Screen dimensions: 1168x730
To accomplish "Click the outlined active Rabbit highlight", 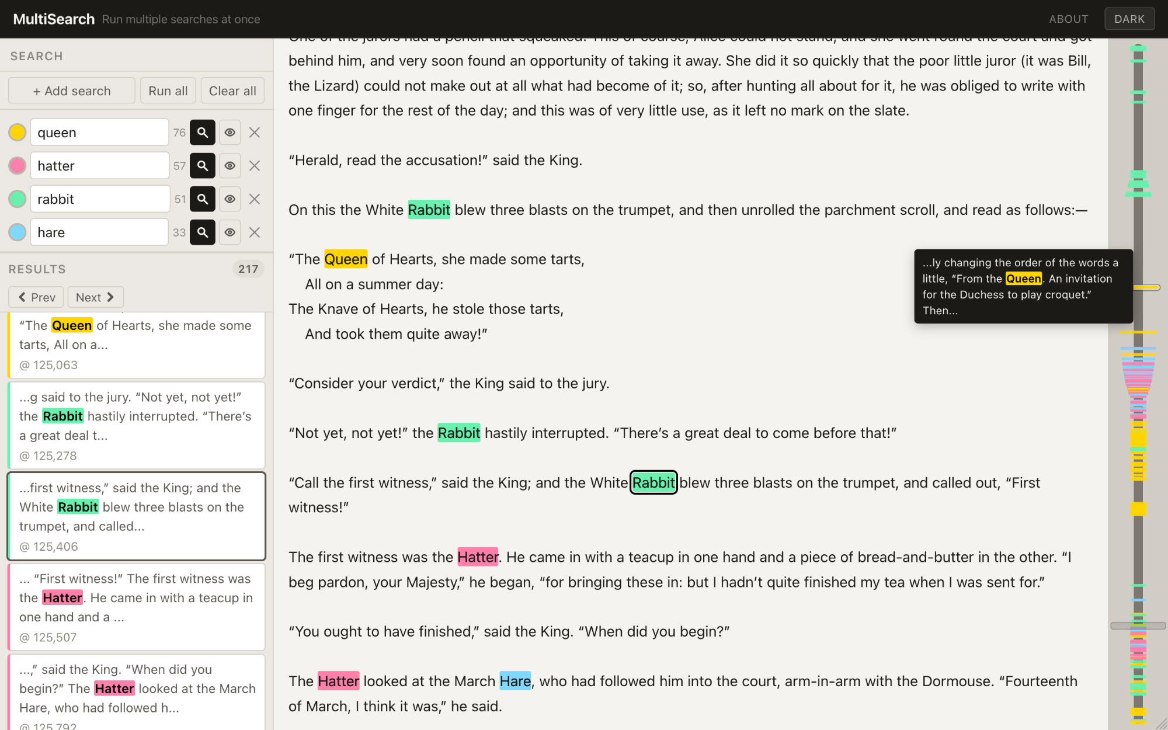I will point(653,482).
